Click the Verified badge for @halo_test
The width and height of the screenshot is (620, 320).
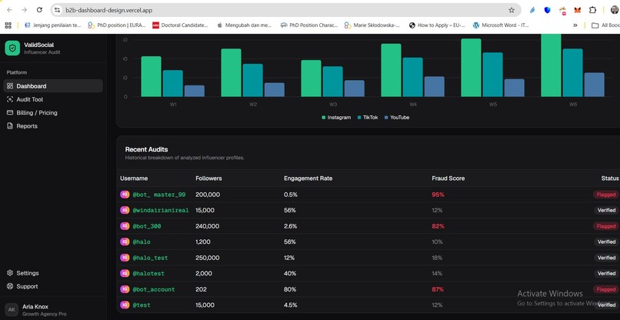coord(606,258)
